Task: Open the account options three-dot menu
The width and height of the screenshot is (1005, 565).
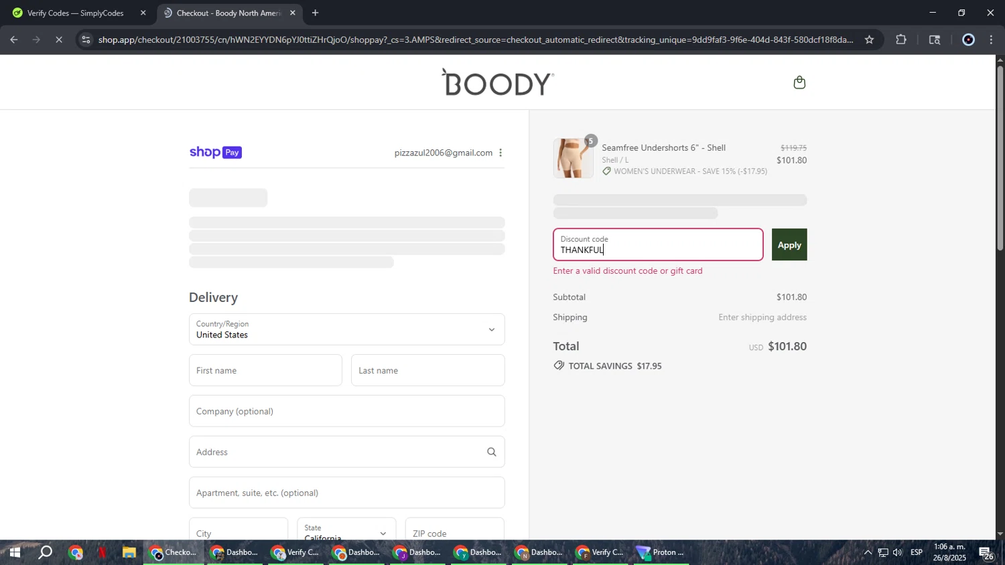Action: pyautogui.click(x=500, y=153)
